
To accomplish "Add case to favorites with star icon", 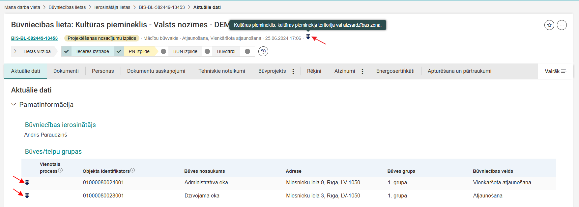I will coord(549,25).
